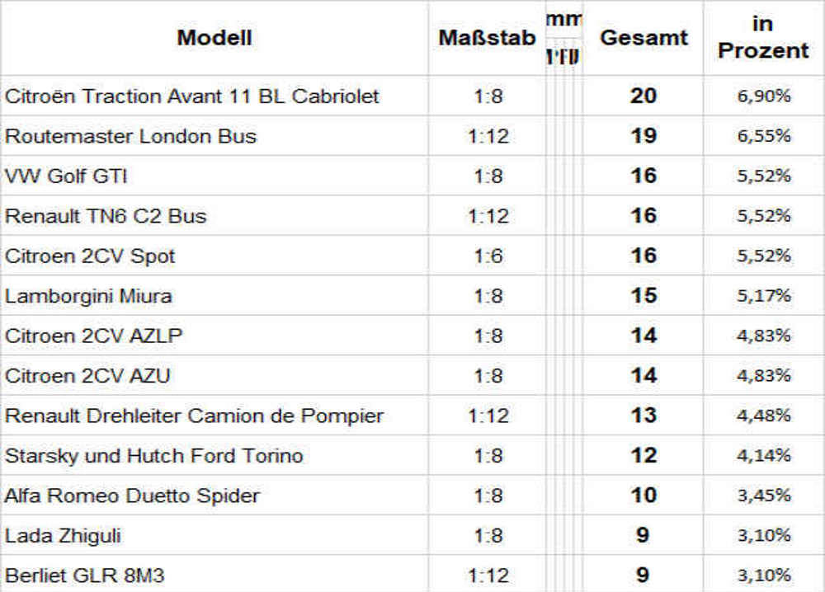Click the Modell column header
Viewport: 825px width, 592px height.
click(x=214, y=38)
